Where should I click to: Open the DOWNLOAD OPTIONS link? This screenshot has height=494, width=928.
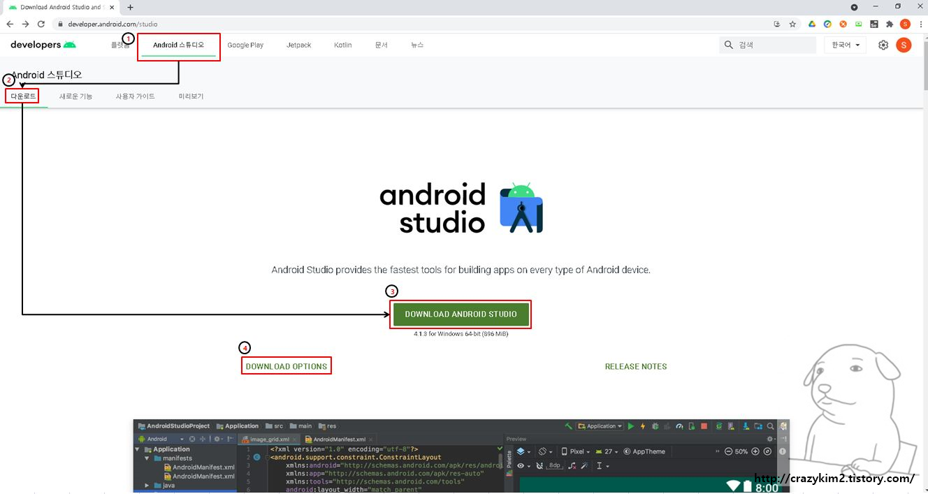pyautogui.click(x=287, y=366)
